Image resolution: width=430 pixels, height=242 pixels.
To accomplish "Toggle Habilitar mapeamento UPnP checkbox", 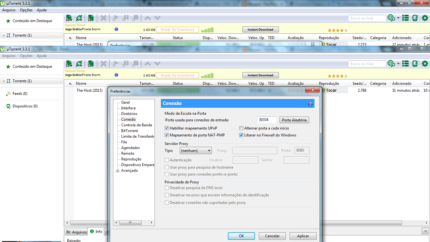I will pos(167,128).
